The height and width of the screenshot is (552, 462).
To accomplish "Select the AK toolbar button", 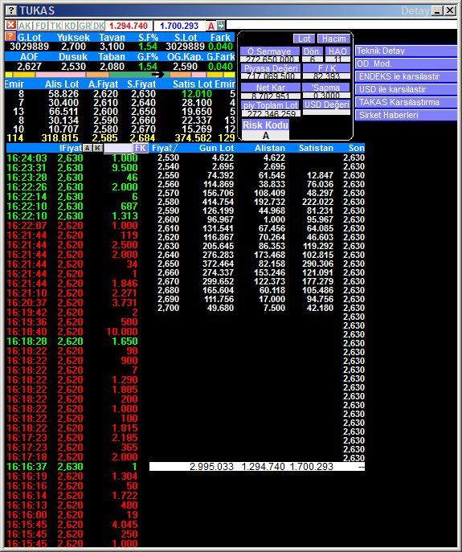I will pyautogui.click(x=25, y=26).
